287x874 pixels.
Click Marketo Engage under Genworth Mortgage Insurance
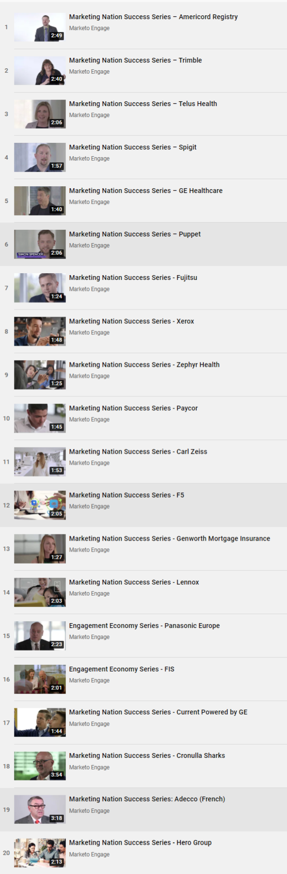pyautogui.click(x=89, y=550)
